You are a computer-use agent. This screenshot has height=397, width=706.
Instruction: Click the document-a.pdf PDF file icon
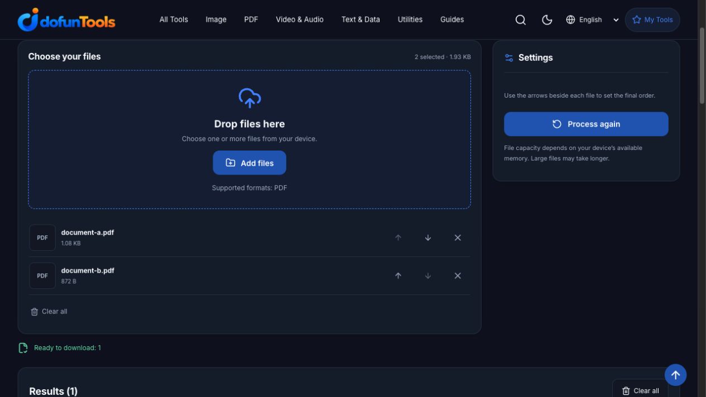click(x=42, y=238)
